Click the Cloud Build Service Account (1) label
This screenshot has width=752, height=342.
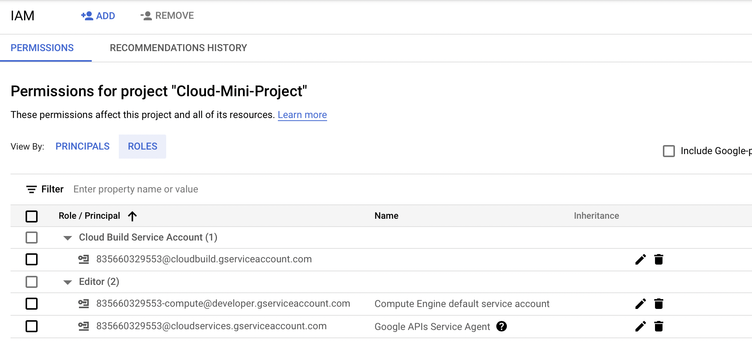(148, 237)
